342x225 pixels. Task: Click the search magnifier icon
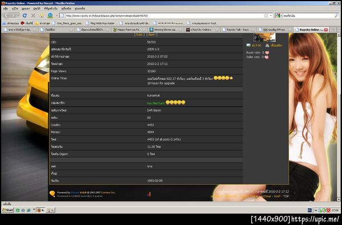point(336,15)
